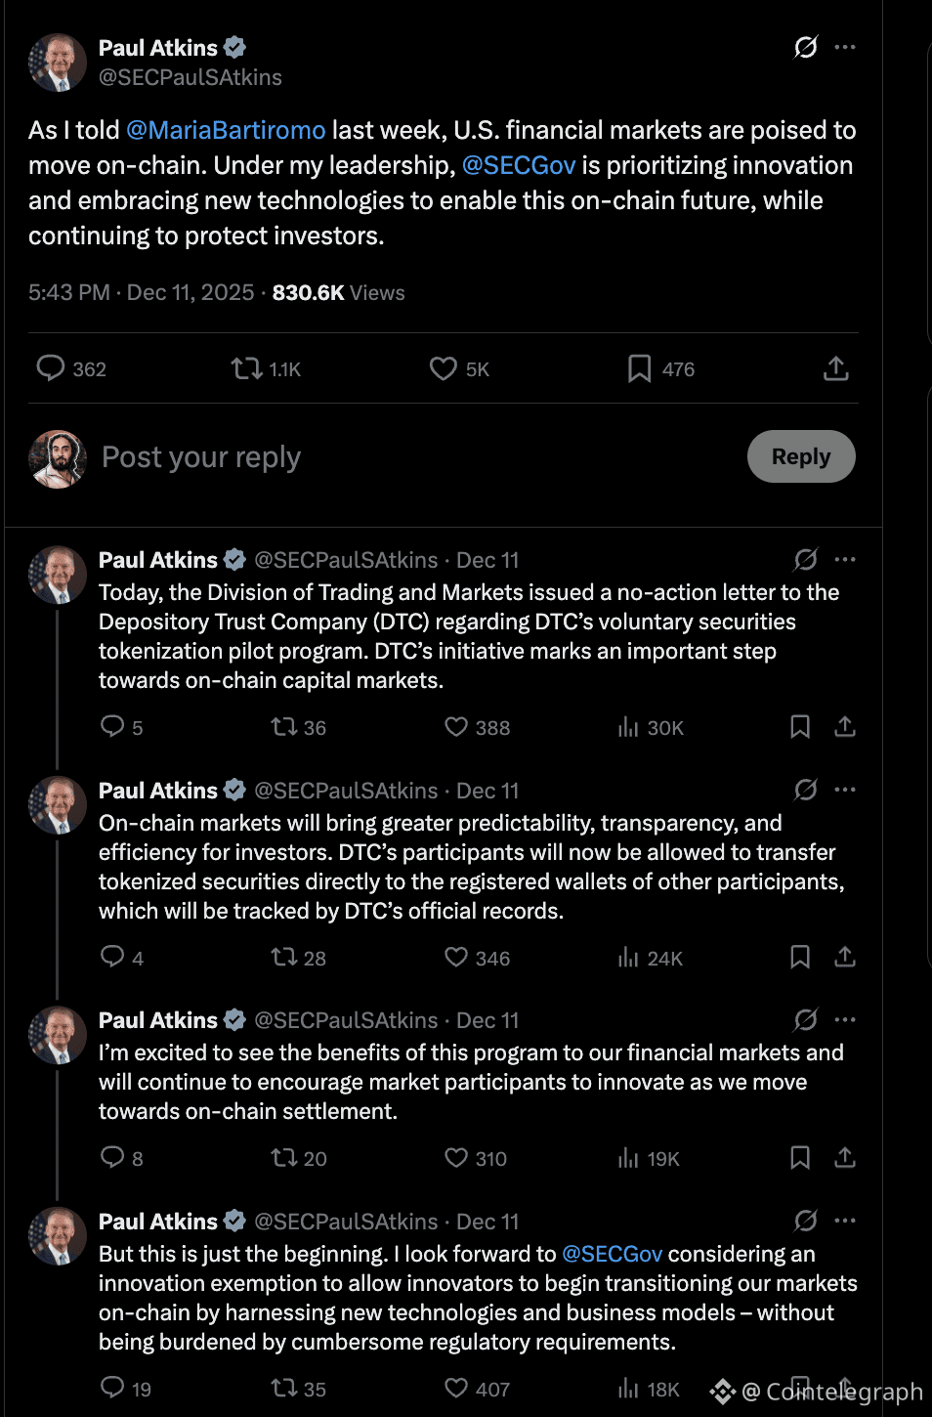Screen dimensions: 932x1417
Task: Like the DTC no-action letter reply
Action: 456,727
